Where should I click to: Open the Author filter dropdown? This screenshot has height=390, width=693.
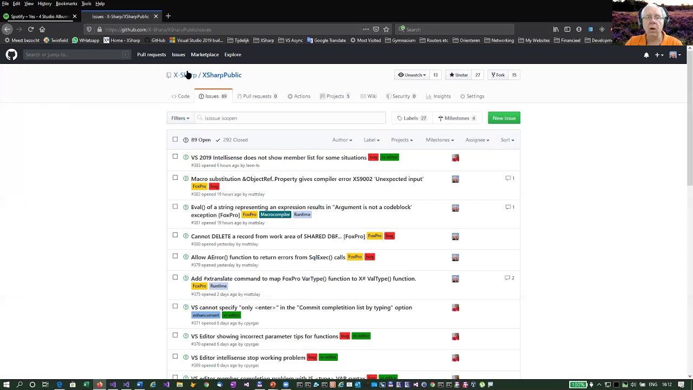tap(342, 140)
